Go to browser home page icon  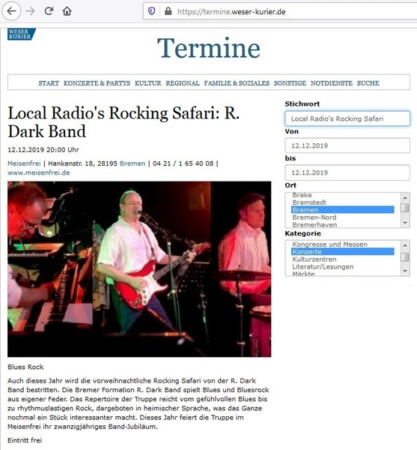tap(67, 11)
